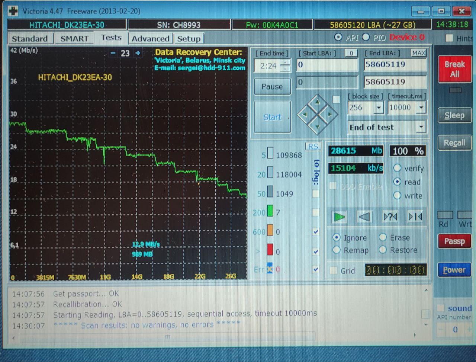Select PIO mode radio button
The image size is (476, 362).
tap(366, 37)
